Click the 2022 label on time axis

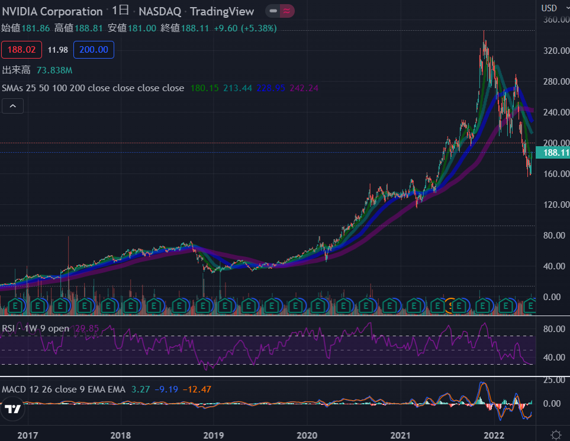click(494, 435)
